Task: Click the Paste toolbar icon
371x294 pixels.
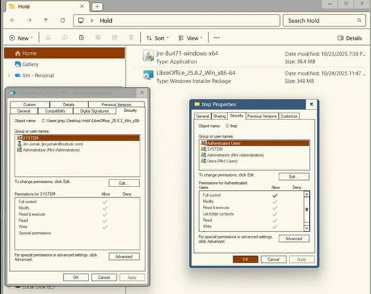Action: click(x=82, y=38)
